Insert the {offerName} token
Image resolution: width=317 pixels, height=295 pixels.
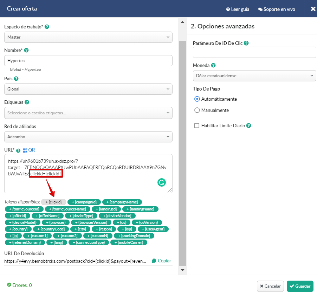(x=48, y=216)
